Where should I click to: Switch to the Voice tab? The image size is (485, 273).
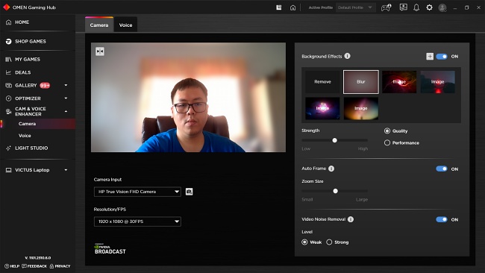[125, 25]
